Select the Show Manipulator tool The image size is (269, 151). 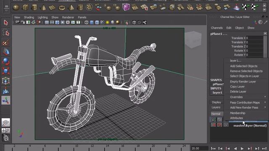tap(6, 100)
